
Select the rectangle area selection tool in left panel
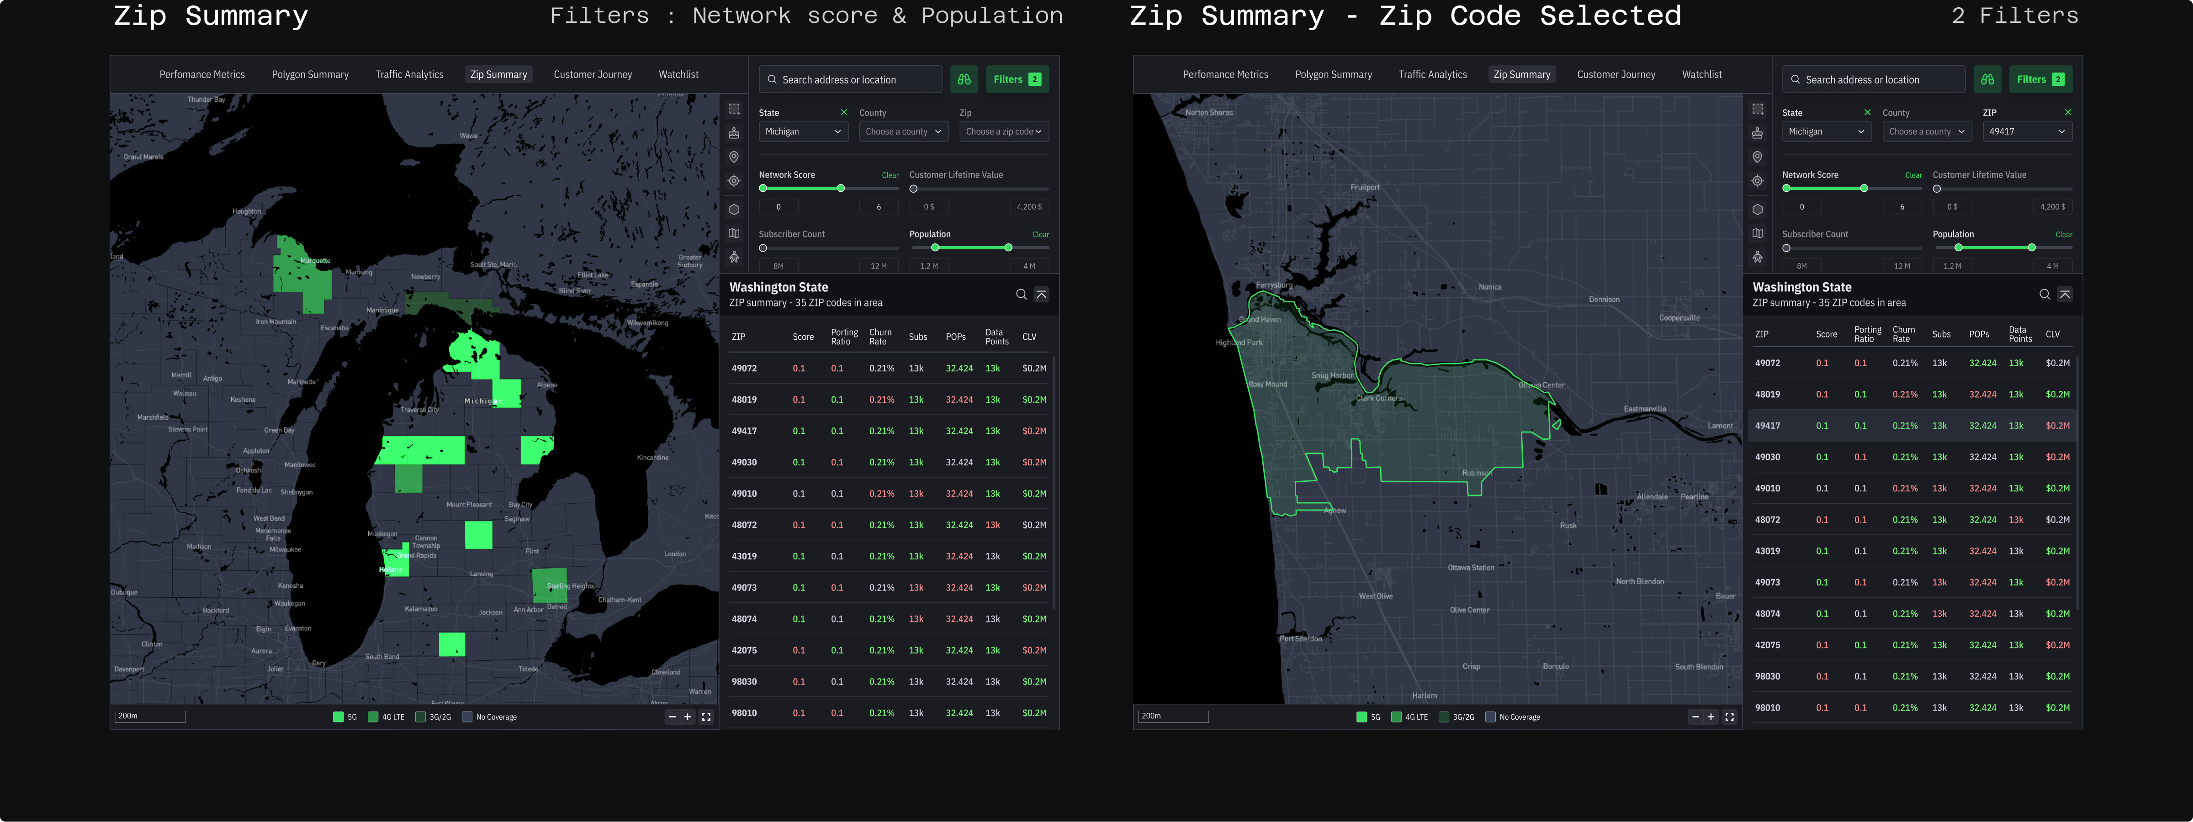734,109
